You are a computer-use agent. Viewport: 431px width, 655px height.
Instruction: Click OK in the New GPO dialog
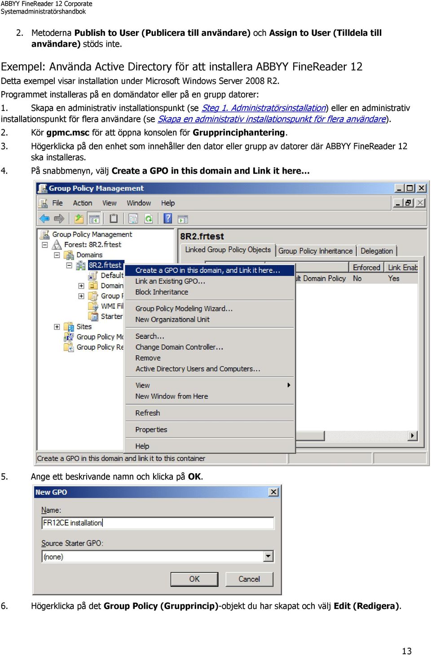click(x=194, y=579)
